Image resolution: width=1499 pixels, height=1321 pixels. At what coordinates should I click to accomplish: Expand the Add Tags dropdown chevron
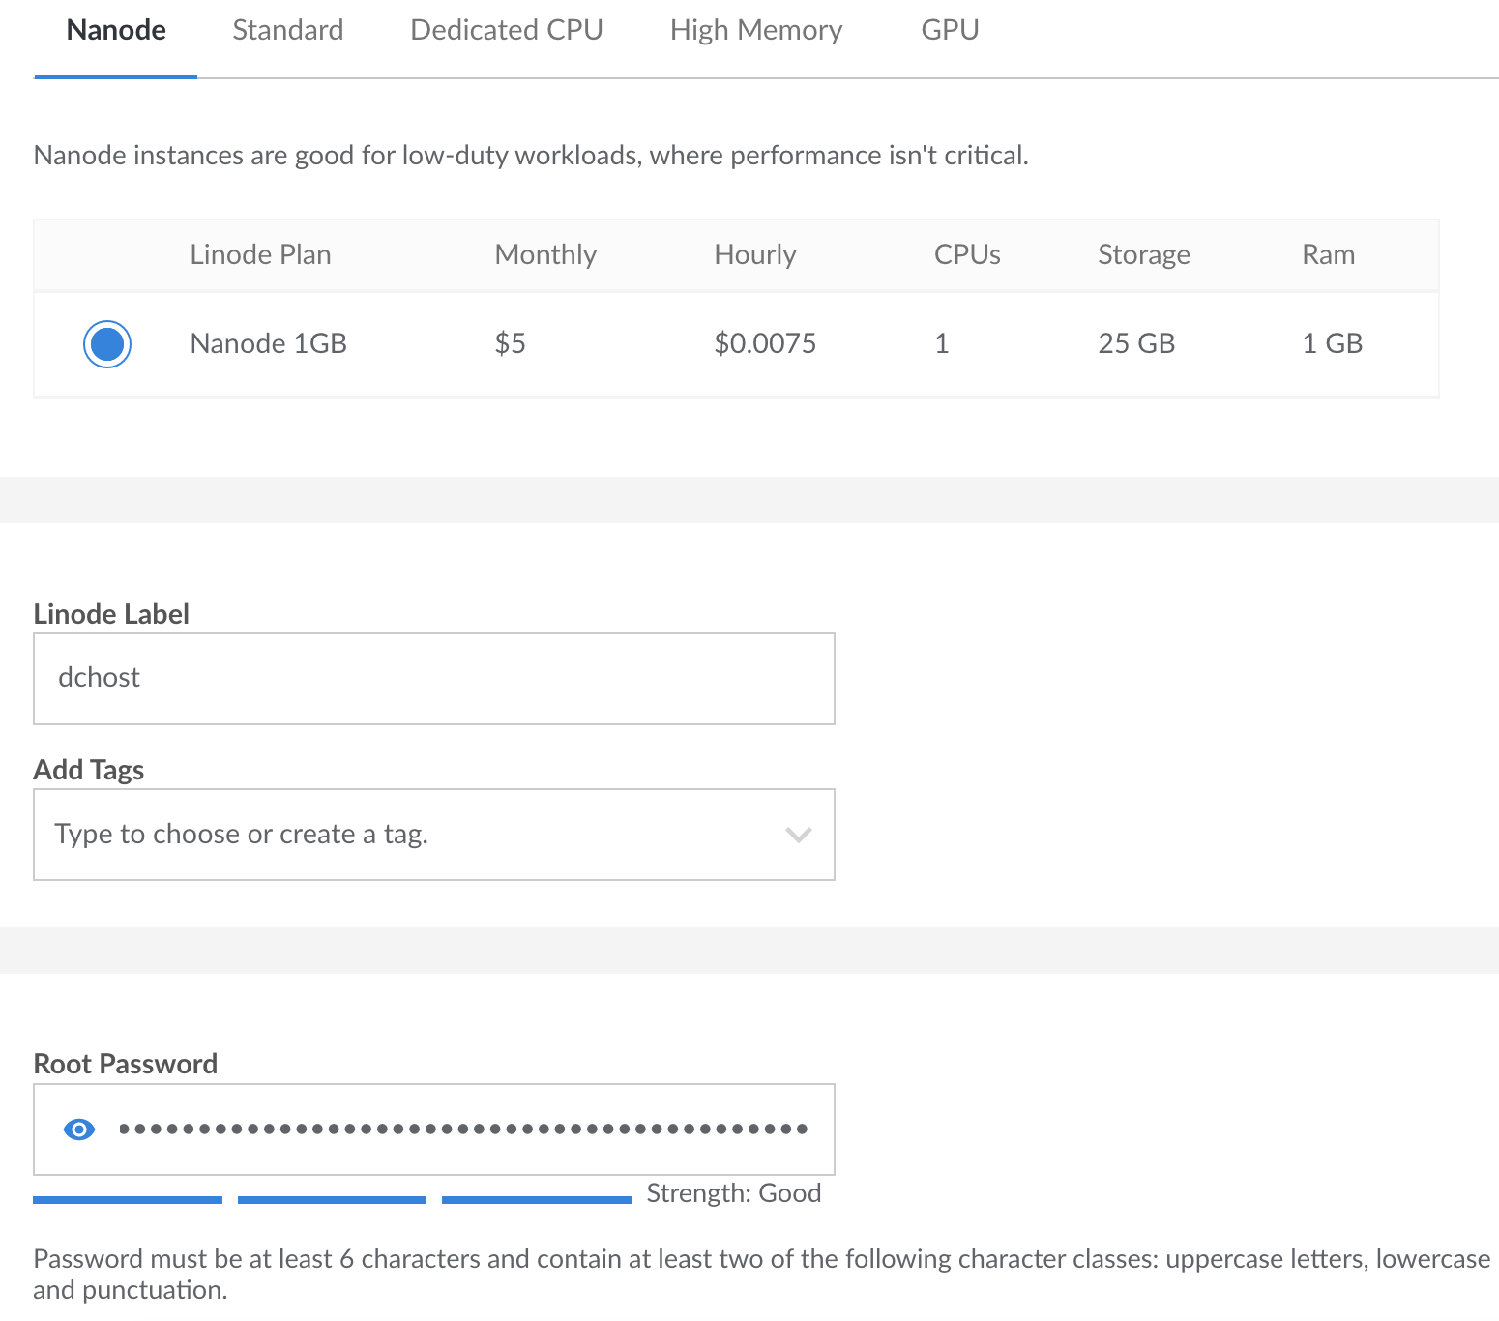[x=798, y=835]
